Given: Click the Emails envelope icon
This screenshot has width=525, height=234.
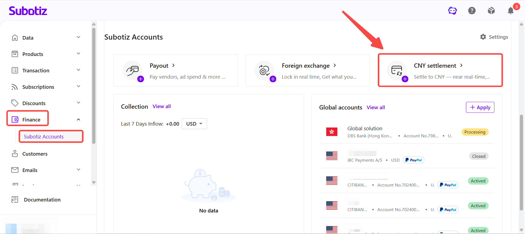Looking at the screenshot, I should click(15, 170).
